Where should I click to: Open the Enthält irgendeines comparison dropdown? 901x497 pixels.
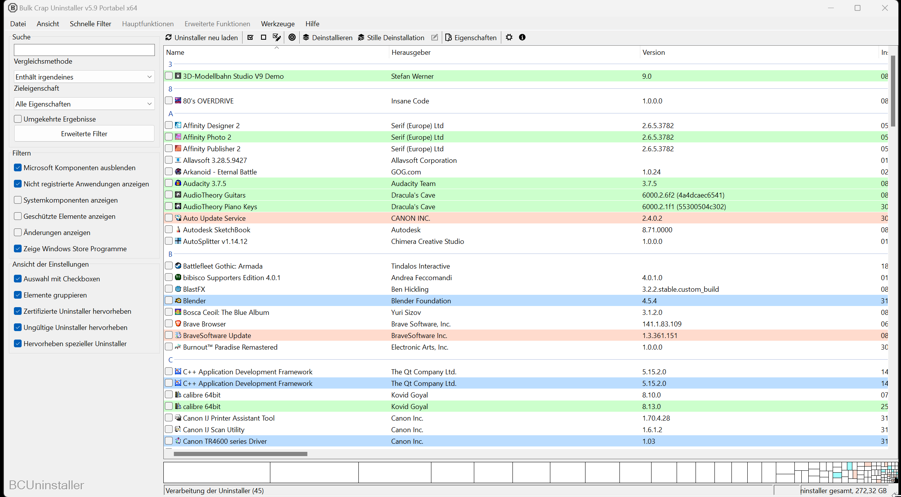[x=84, y=77]
